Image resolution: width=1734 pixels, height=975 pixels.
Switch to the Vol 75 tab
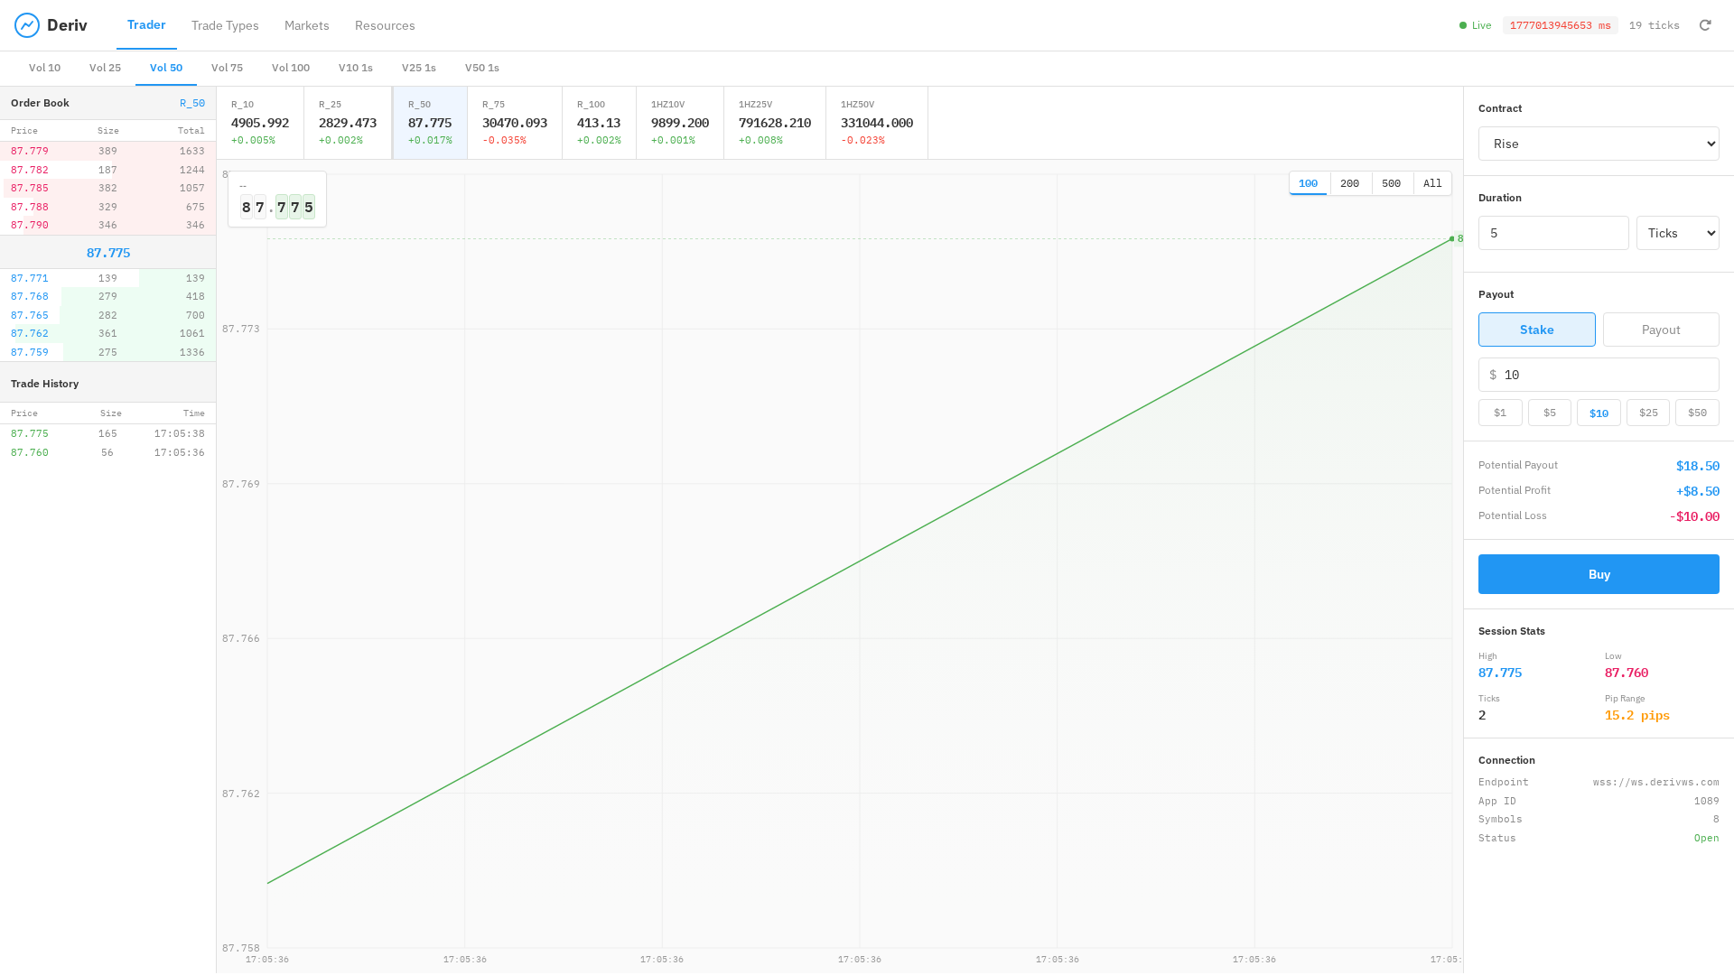pos(227,68)
